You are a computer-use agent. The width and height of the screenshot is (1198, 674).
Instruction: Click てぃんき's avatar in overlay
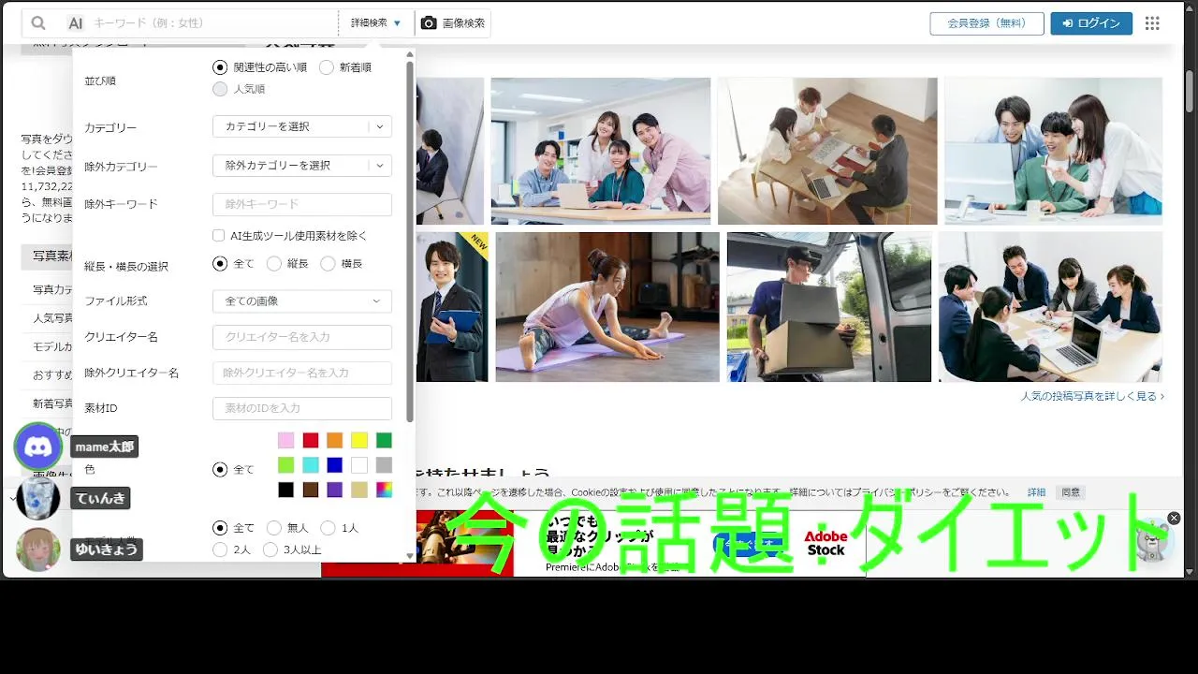coord(38,498)
